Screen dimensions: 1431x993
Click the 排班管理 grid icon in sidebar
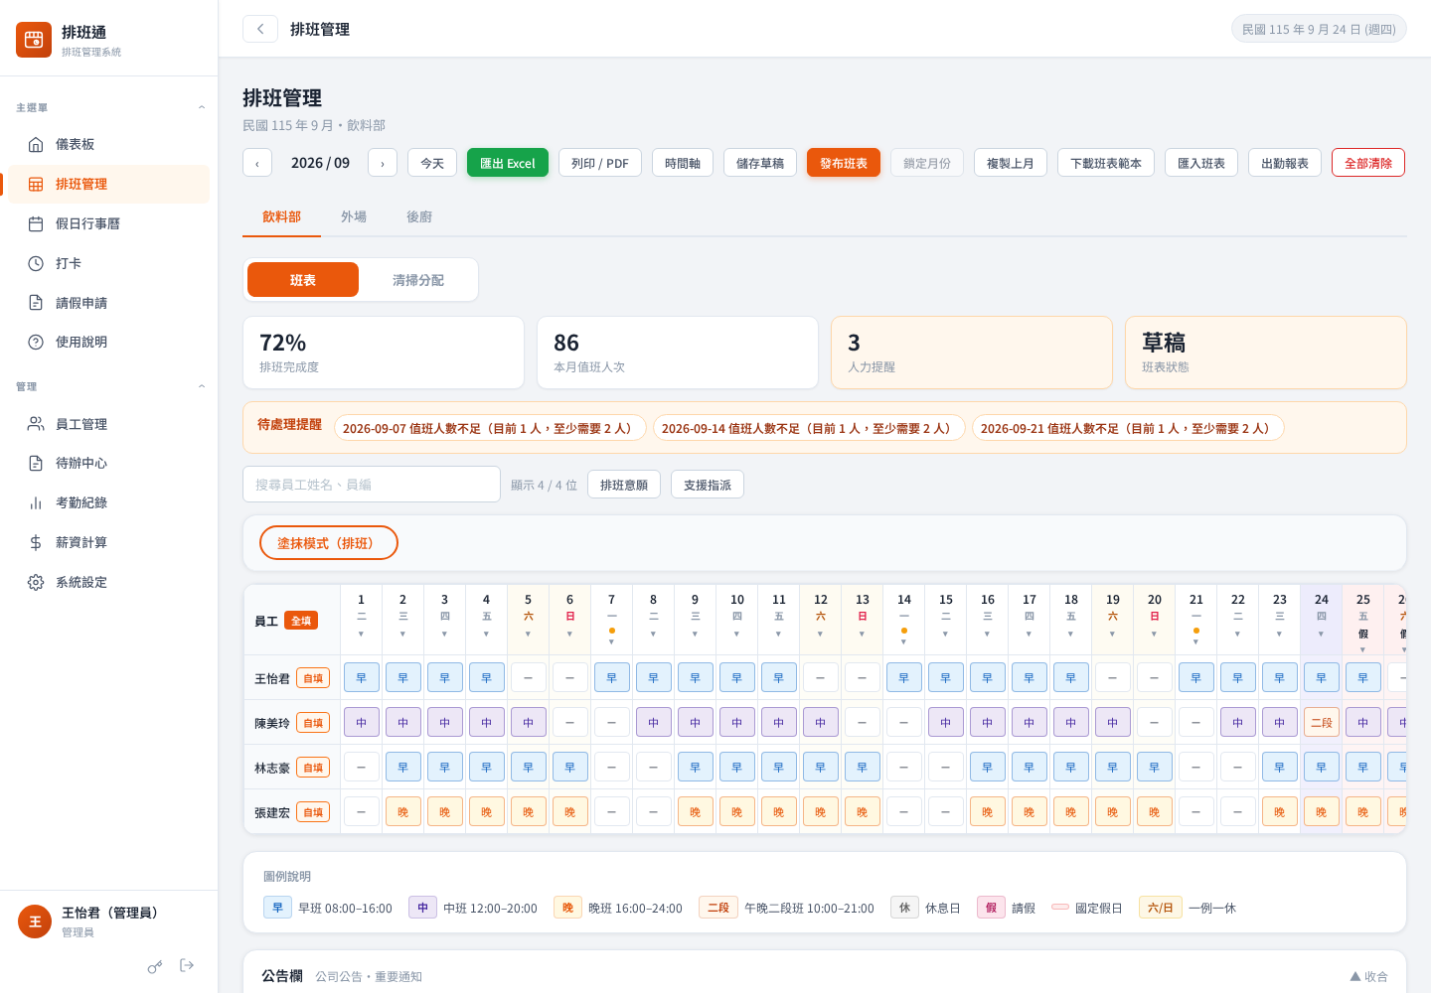click(x=36, y=185)
